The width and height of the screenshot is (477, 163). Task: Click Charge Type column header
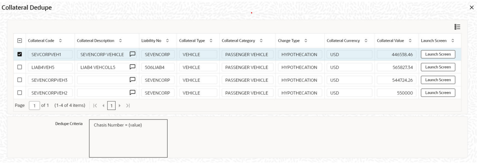pyautogui.click(x=289, y=41)
